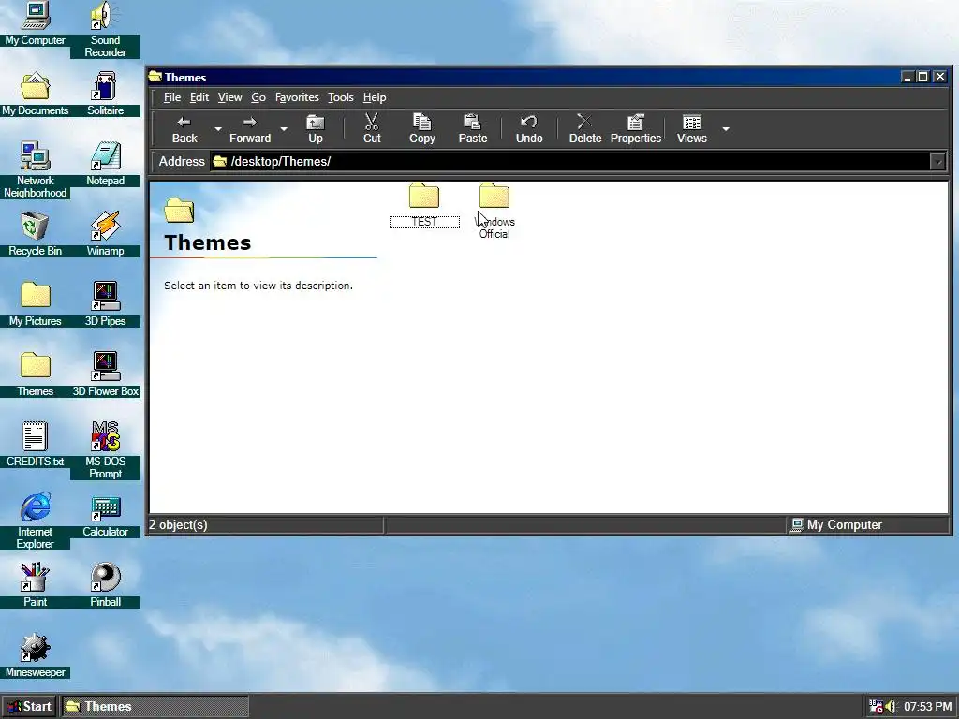Open My Documents desktop folder
Screen dimensions: 959x719
click(35, 94)
